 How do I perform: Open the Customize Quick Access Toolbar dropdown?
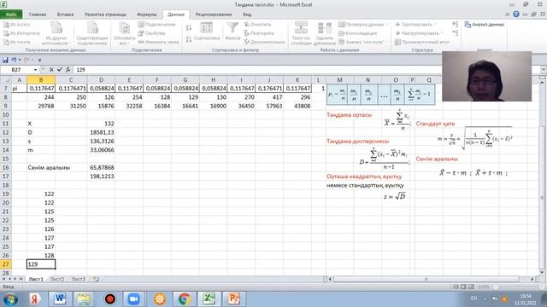coord(39,61)
